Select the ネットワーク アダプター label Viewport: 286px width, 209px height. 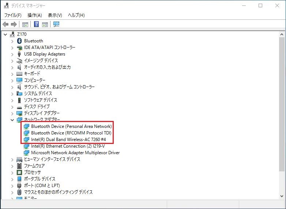coord(42,119)
